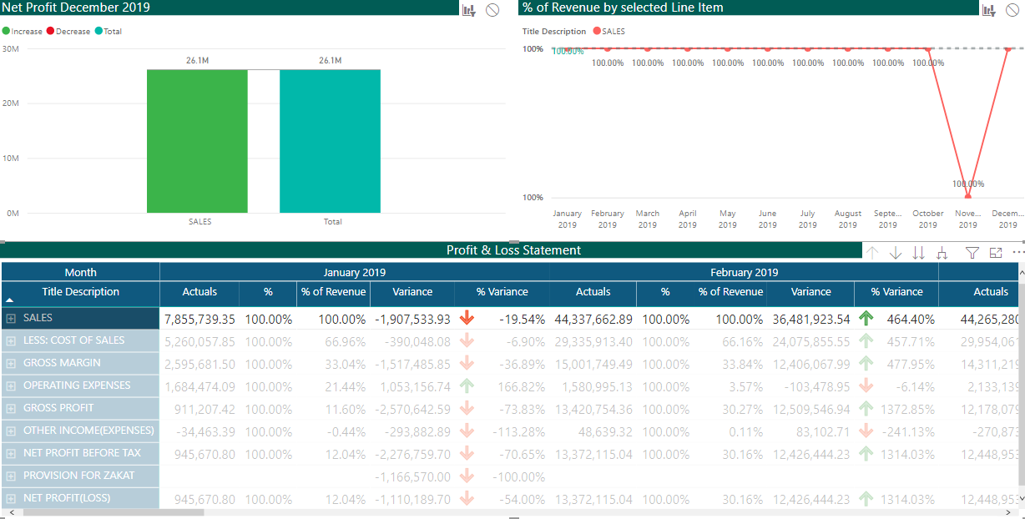The width and height of the screenshot is (1025, 519).
Task: Click circle-slash icon beside Net Profit title
Action: click(492, 10)
